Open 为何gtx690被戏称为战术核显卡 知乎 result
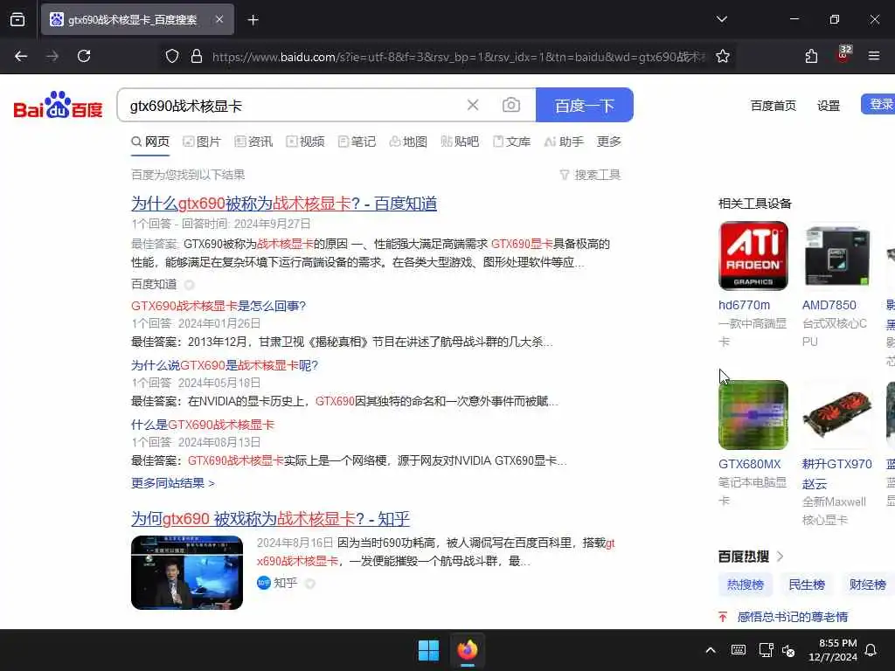Viewport: 895px width, 671px height. (271, 519)
